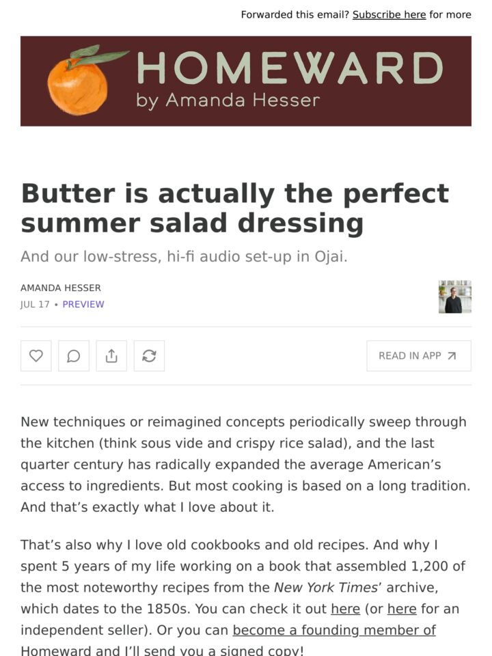Screen dimensions: 492x656
Task: Click the 'by Amanda Hesser' banner subtitle
Action: pyautogui.click(x=228, y=101)
